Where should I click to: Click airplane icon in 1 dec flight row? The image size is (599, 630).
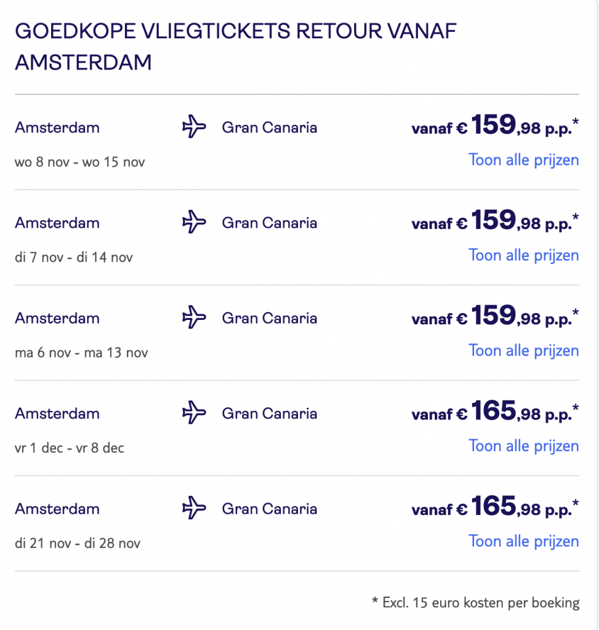194,413
